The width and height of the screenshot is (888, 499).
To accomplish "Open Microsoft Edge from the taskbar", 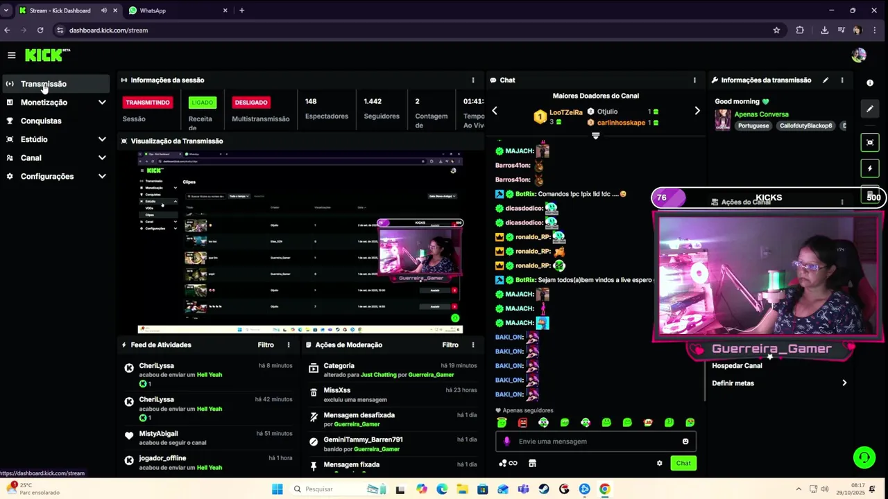I will click(x=442, y=489).
